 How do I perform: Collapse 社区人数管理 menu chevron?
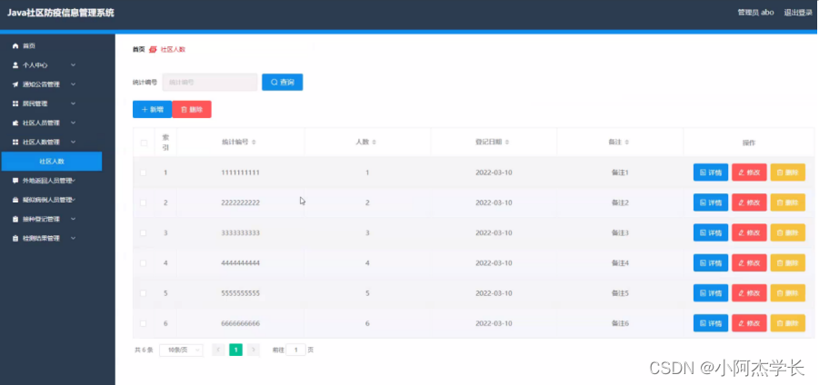pos(73,142)
